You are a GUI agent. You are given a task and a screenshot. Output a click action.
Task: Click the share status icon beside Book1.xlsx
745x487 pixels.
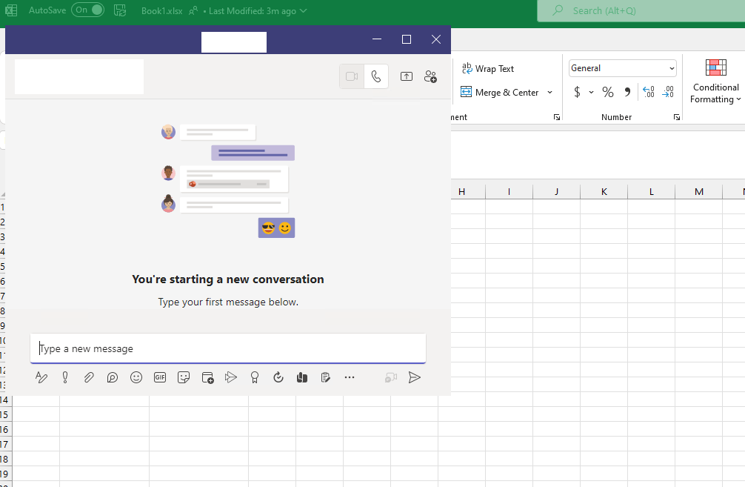pos(193,10)
